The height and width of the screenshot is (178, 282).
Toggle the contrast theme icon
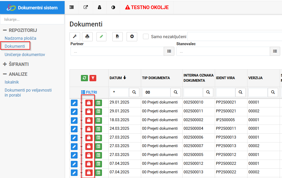coord(113,7)
